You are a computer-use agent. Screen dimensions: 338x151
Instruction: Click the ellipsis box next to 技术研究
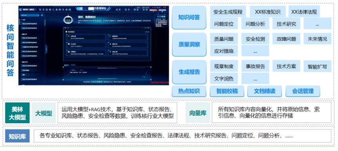pyautogui.click(x=317, y=23)
